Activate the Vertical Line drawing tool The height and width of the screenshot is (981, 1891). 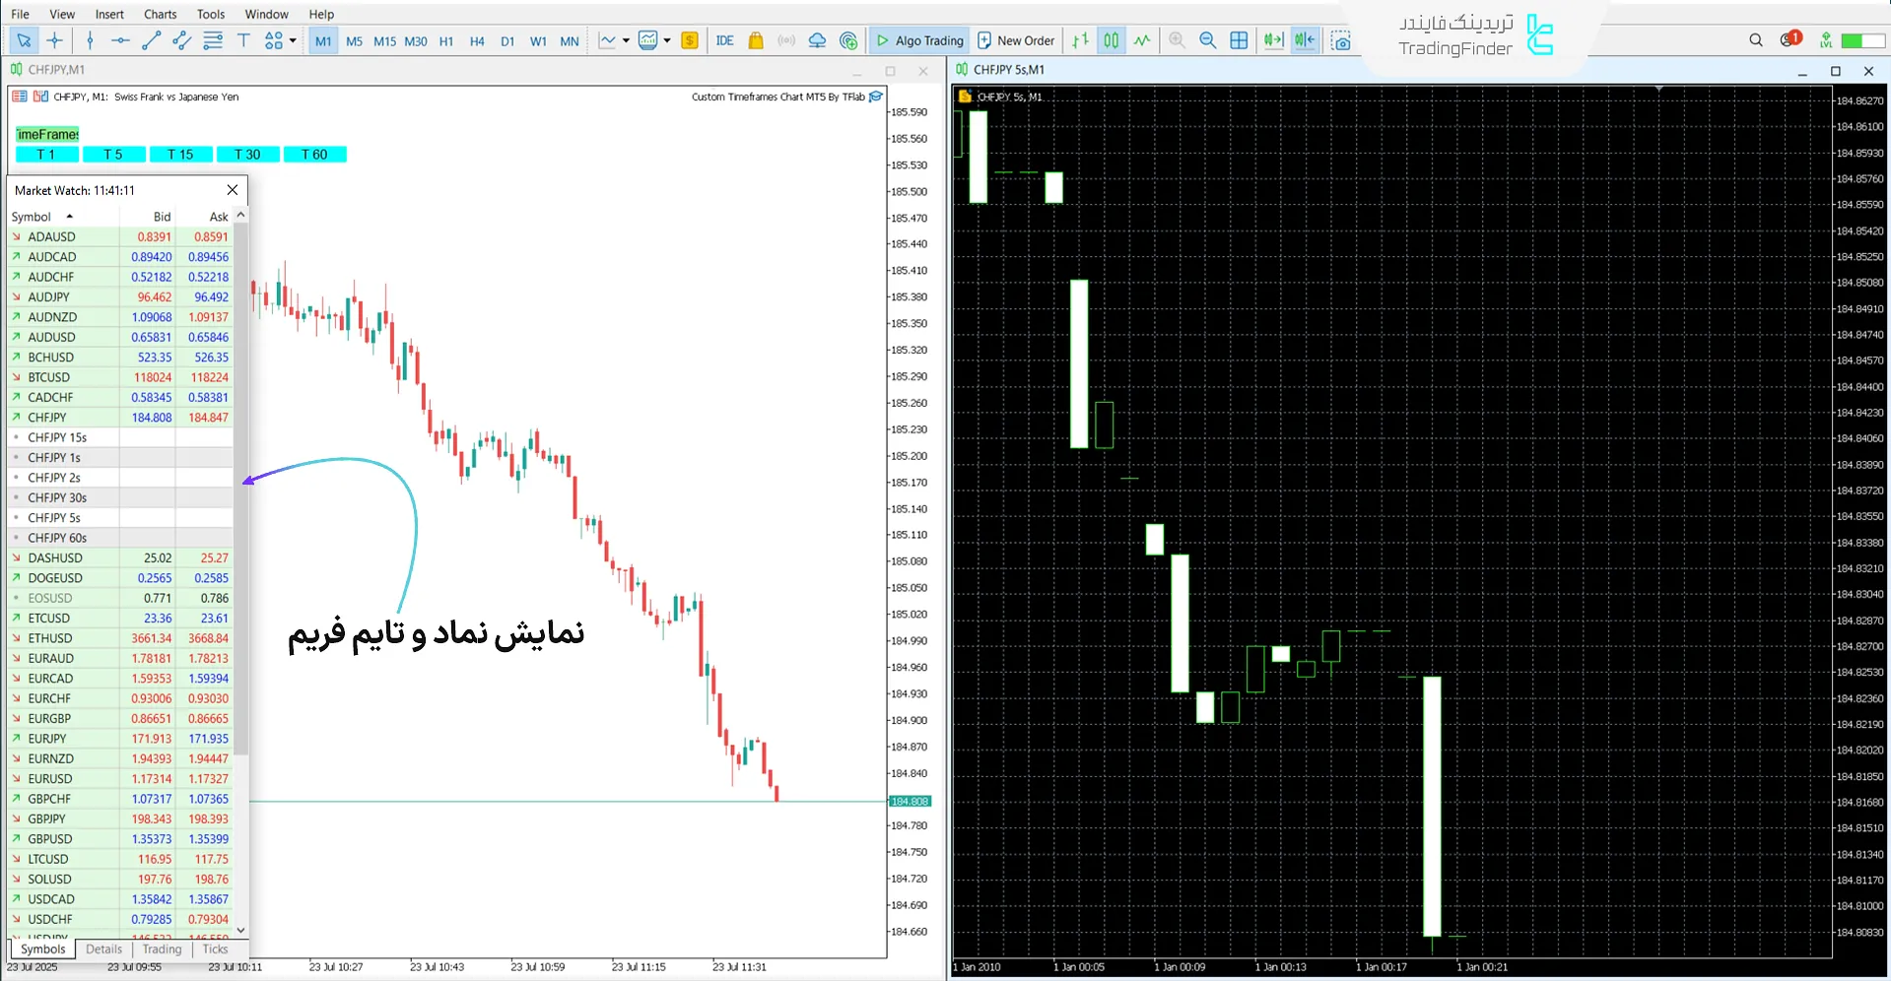coord(89,40)
